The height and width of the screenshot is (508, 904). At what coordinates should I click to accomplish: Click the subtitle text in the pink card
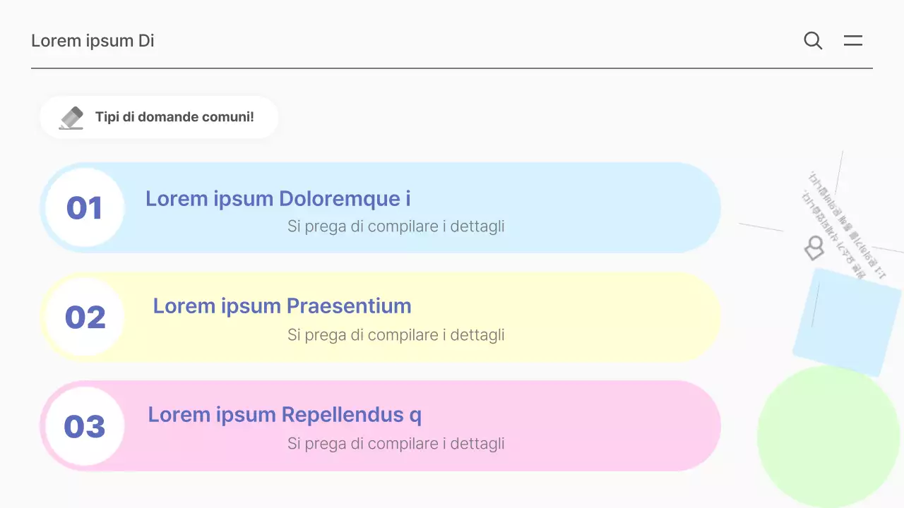[x=395, y=444]
